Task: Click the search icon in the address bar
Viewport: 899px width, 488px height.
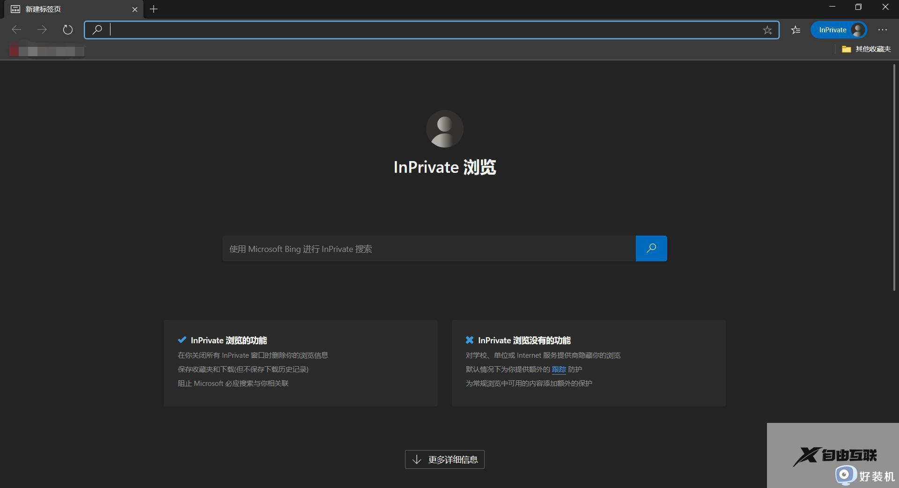Action: pyautogui.click(x=97, y=30)
